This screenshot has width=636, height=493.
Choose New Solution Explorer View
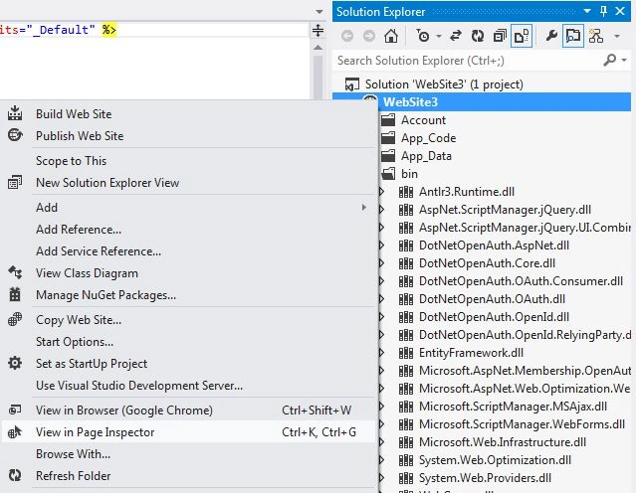pos(188,183)
